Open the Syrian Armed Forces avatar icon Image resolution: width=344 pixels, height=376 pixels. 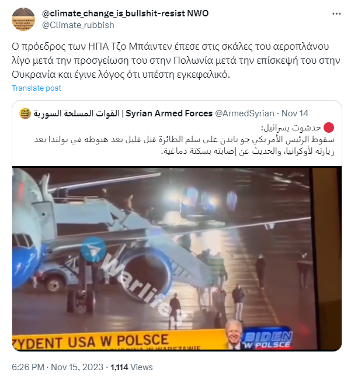coord(25,113)
